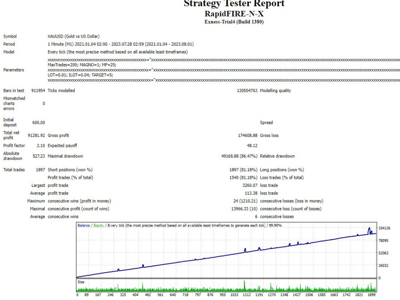The height and width of the screenshot is (300, 400).
Task: Select the Absolute drawdown value 527.23
Action: (x=39, y=156)
